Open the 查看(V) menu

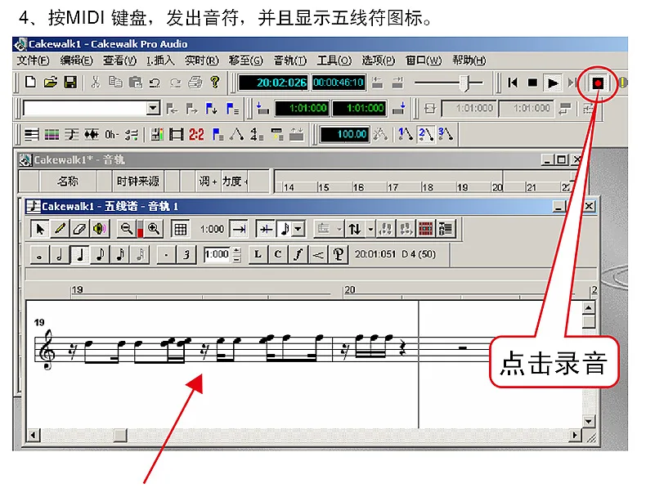click(x=119, y=60)
